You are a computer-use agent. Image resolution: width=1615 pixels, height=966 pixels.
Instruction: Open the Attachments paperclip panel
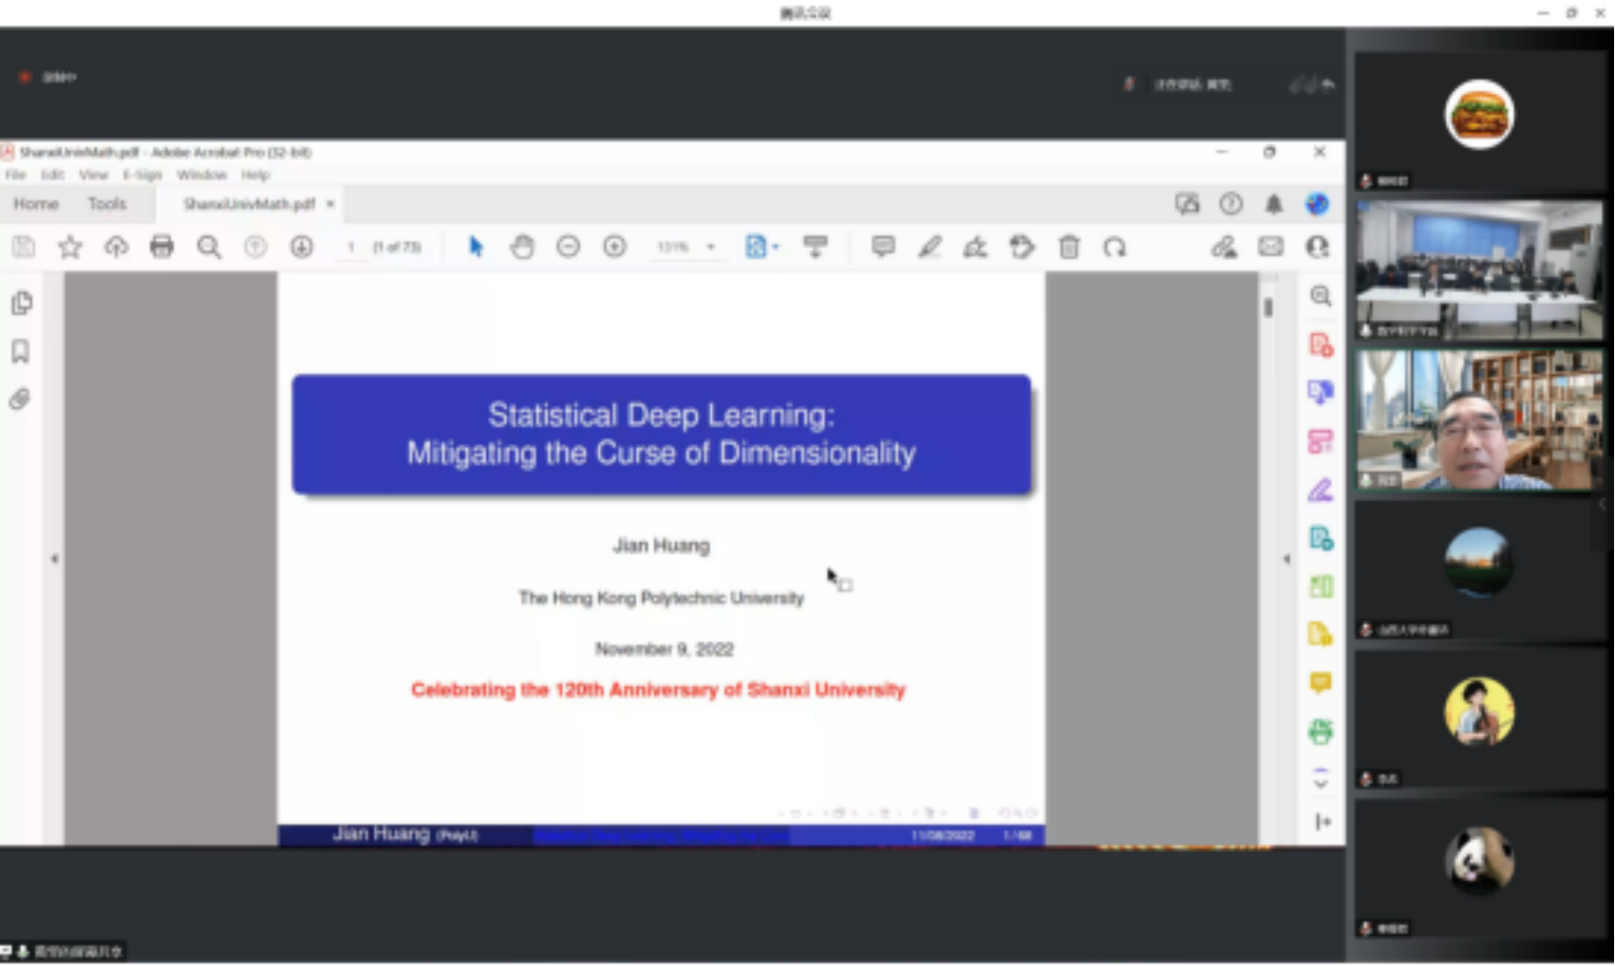tap(21, 400)
